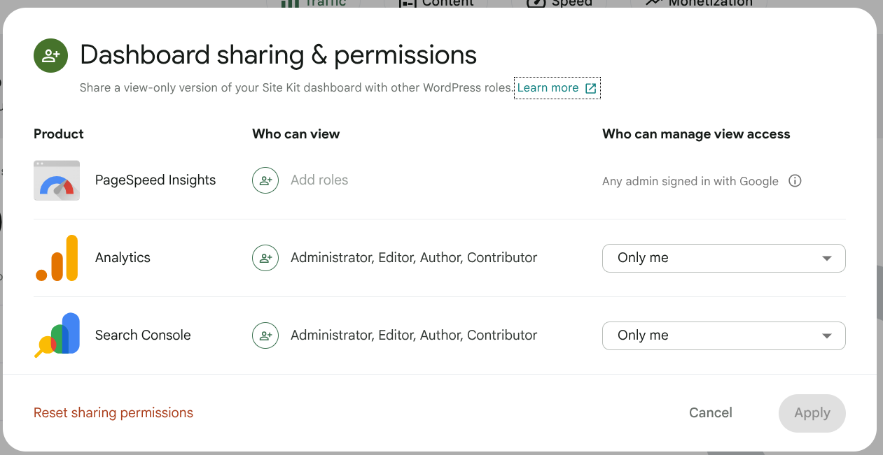
Task: Open the Learn more link
Action: pyautogui.click(x=548, y=88)
